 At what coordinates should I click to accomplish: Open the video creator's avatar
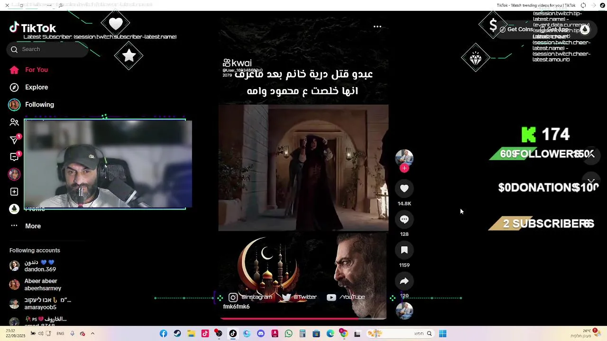tap(405, 157)
